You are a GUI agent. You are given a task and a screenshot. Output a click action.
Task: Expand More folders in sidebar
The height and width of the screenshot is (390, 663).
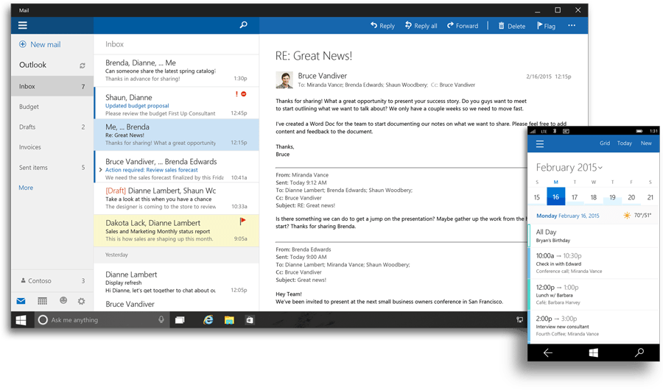pyautogui.click(x=26, y=188)
